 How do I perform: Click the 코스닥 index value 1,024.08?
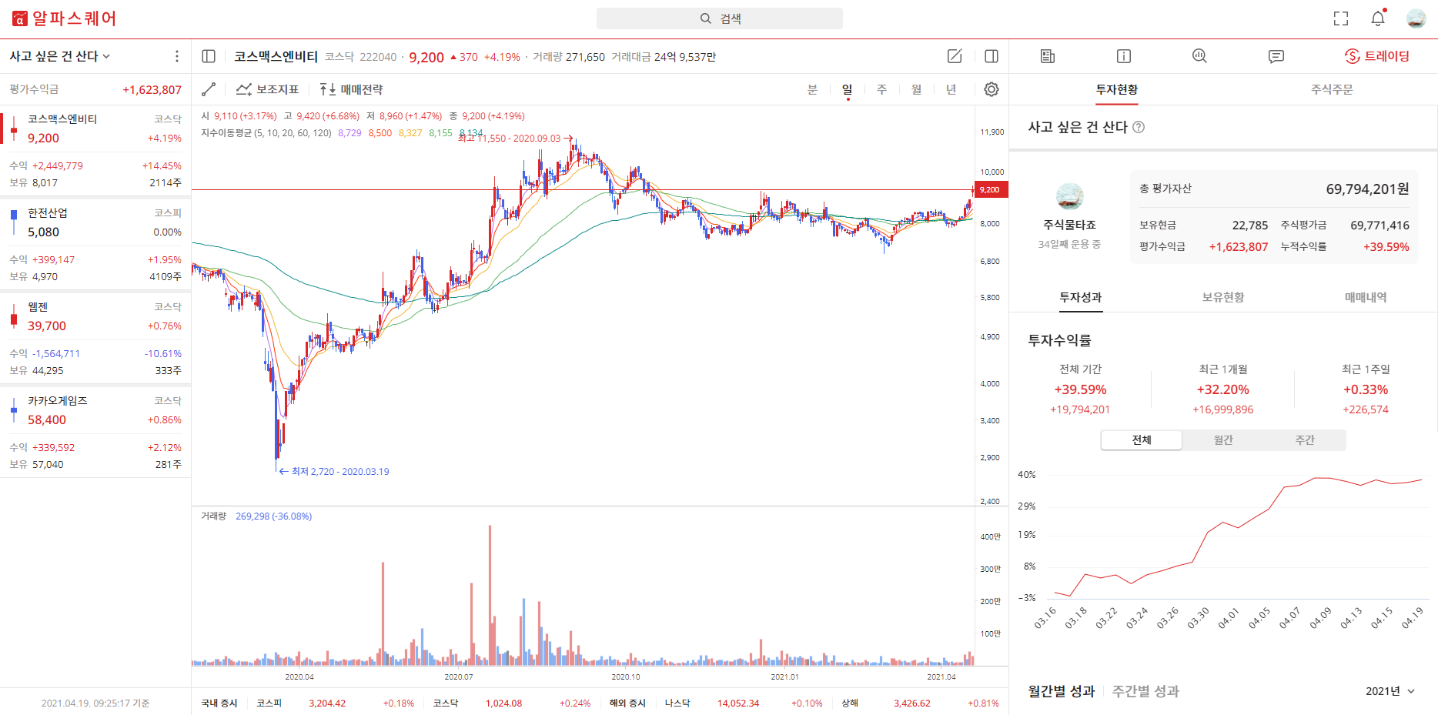pyautogui.click(x=503, y=703)
